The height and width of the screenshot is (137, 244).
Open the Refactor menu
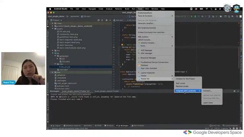tap(119, 9)
